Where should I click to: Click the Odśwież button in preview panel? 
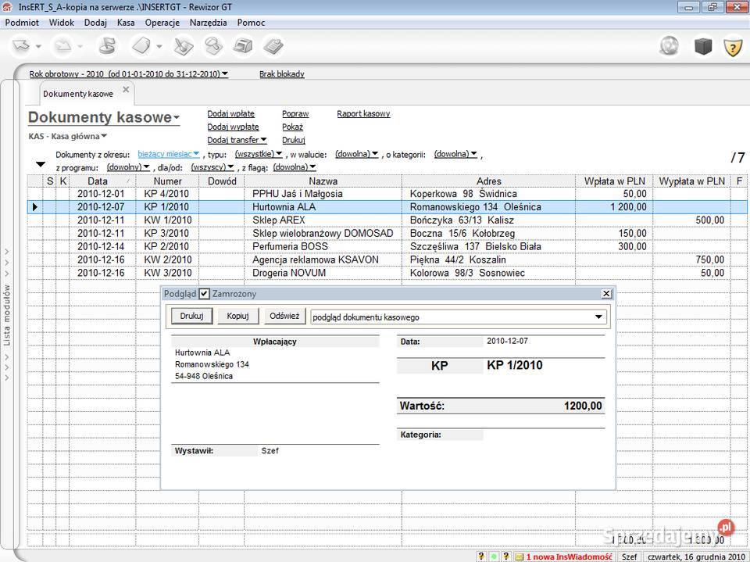(284, 316)
